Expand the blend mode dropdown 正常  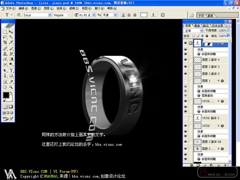pyautogui.click(x=194, y=31)
